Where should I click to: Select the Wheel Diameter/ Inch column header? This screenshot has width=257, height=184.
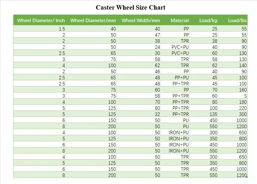[41, 21]
